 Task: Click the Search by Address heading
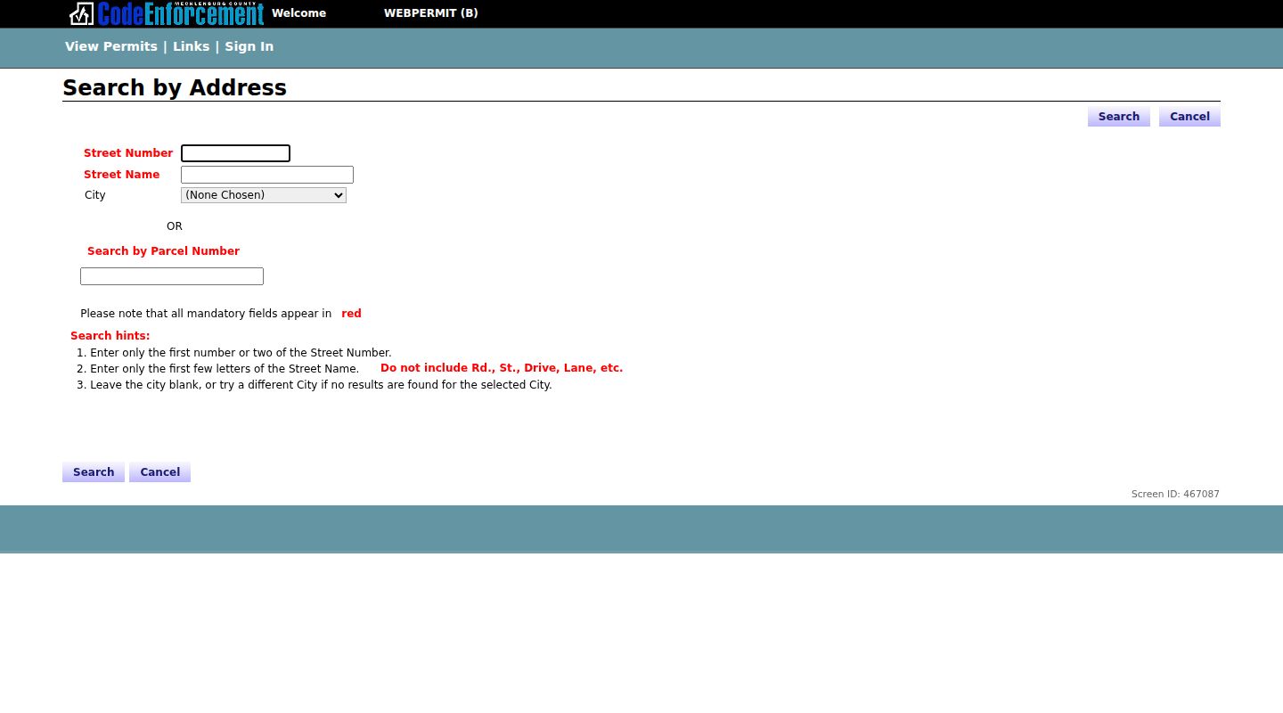pyautogui.click(x=175, y=87)
